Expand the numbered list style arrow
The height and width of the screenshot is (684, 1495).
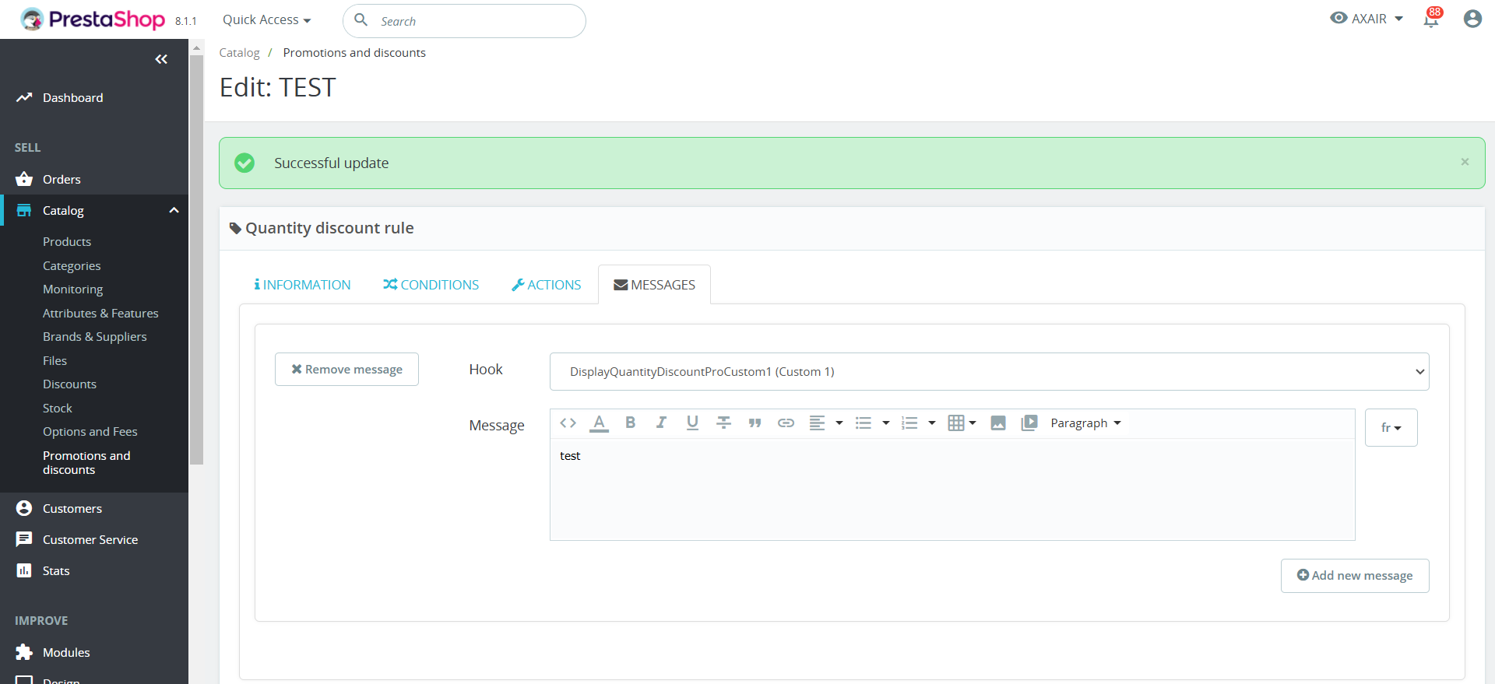[x=931, y=423]
